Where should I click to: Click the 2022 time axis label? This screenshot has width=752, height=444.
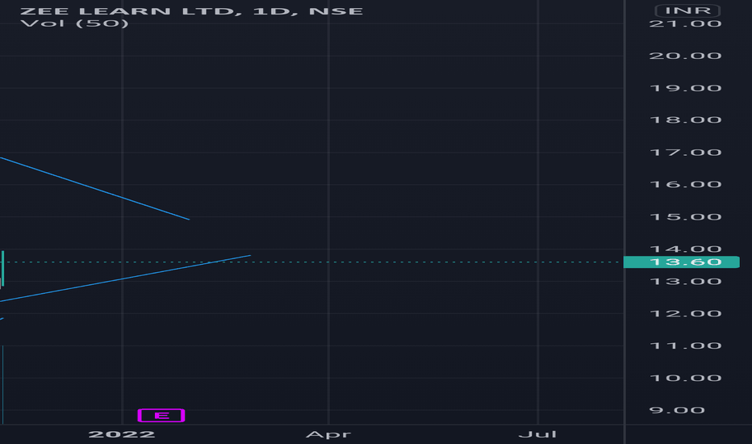click(x=122, y=434)
